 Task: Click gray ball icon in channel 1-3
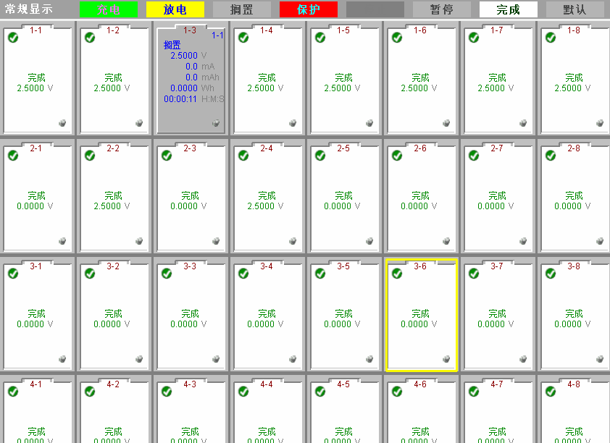(x=216, y=123)
